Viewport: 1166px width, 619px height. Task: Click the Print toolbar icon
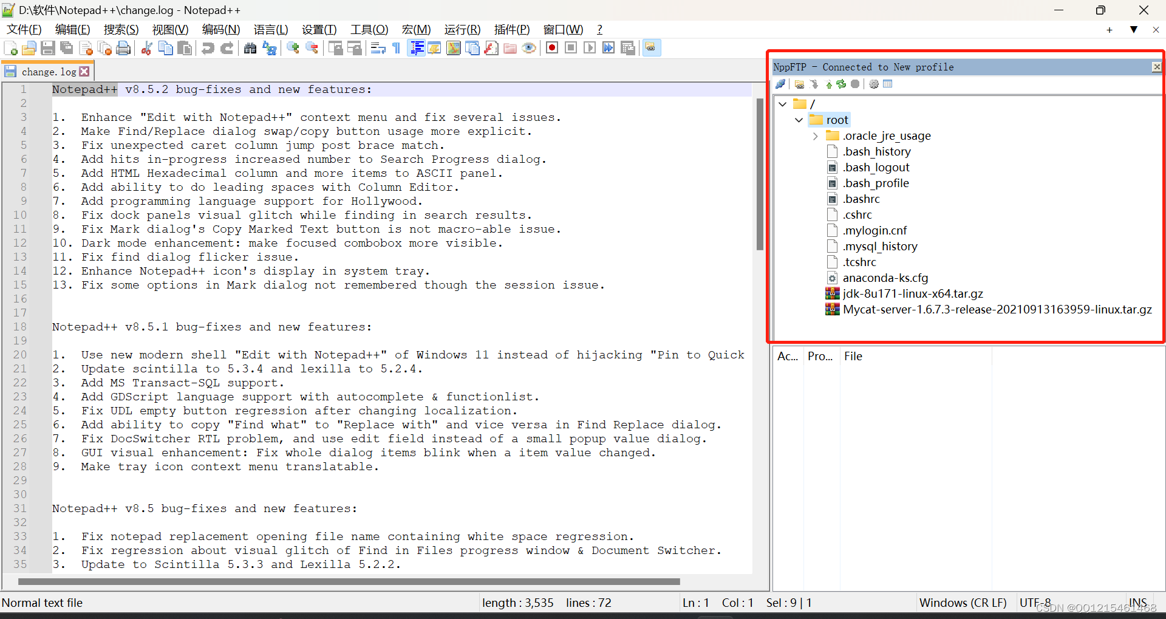(123, 48)
